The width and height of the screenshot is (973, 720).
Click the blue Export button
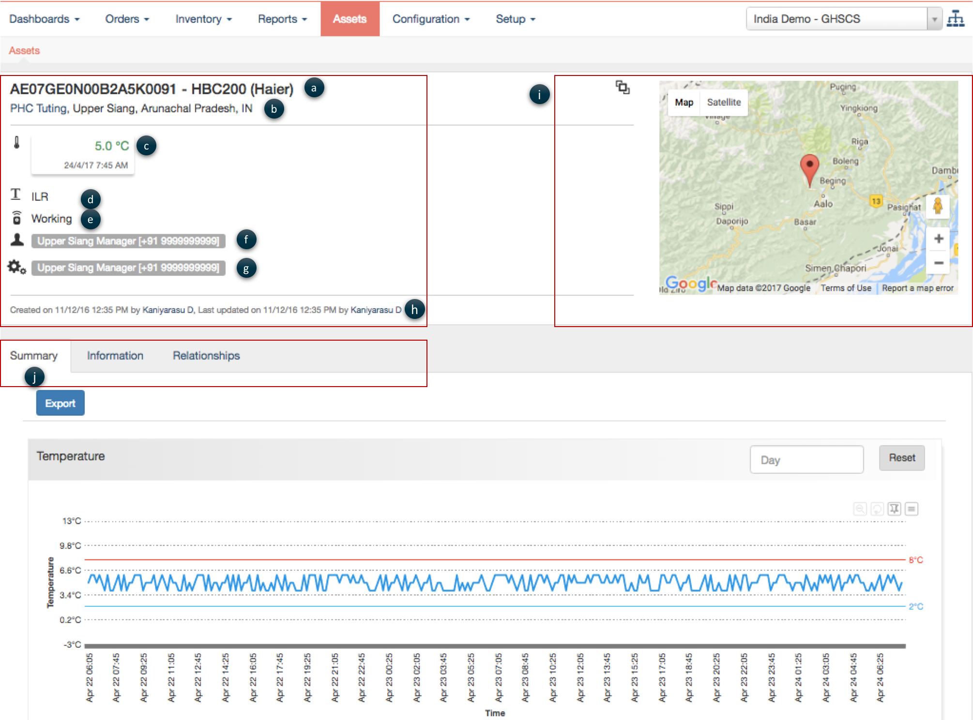pyautogui.click(x=61, y=403)
